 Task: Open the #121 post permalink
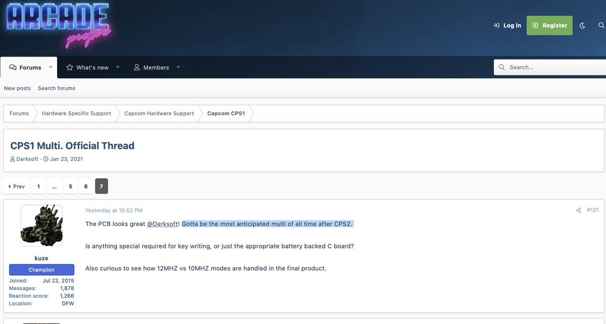coord(593,210)
